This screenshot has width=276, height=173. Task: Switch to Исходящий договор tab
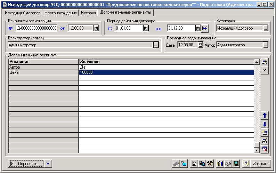(23, 13)
